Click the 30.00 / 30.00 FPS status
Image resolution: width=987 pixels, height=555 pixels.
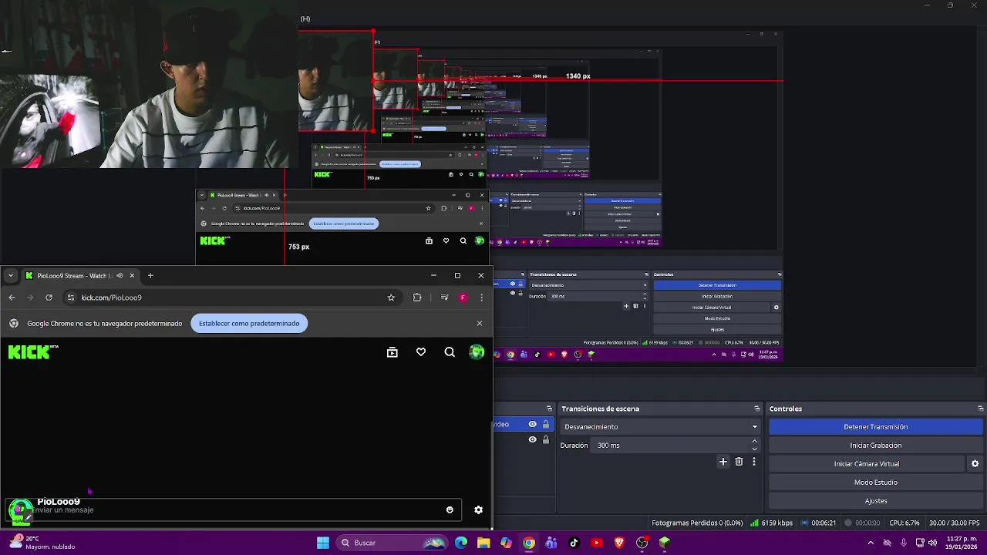coord(955,523)
